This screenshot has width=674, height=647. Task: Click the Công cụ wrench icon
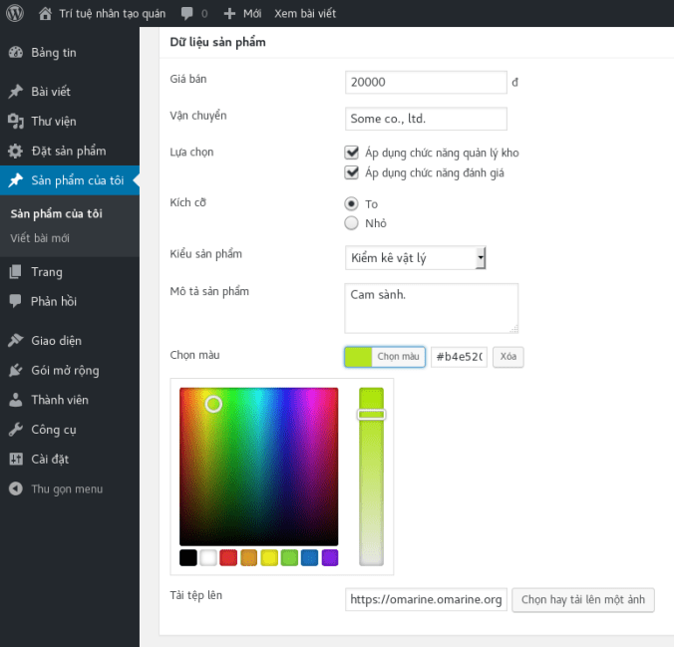(15, 430)
